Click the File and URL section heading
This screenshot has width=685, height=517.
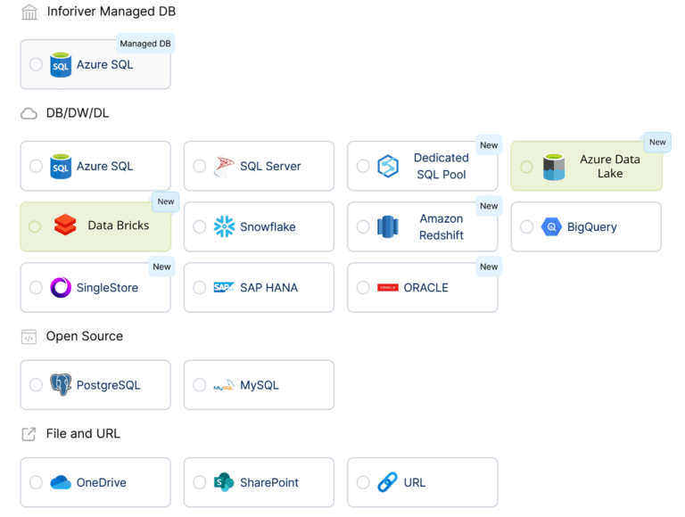(82, 433)
